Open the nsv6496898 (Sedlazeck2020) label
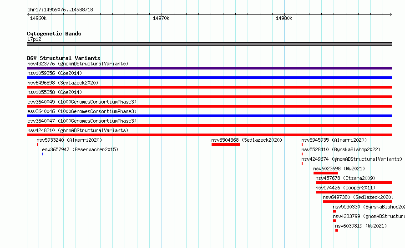Viewport: 405px width, 248px height. [x=63, y=83]
